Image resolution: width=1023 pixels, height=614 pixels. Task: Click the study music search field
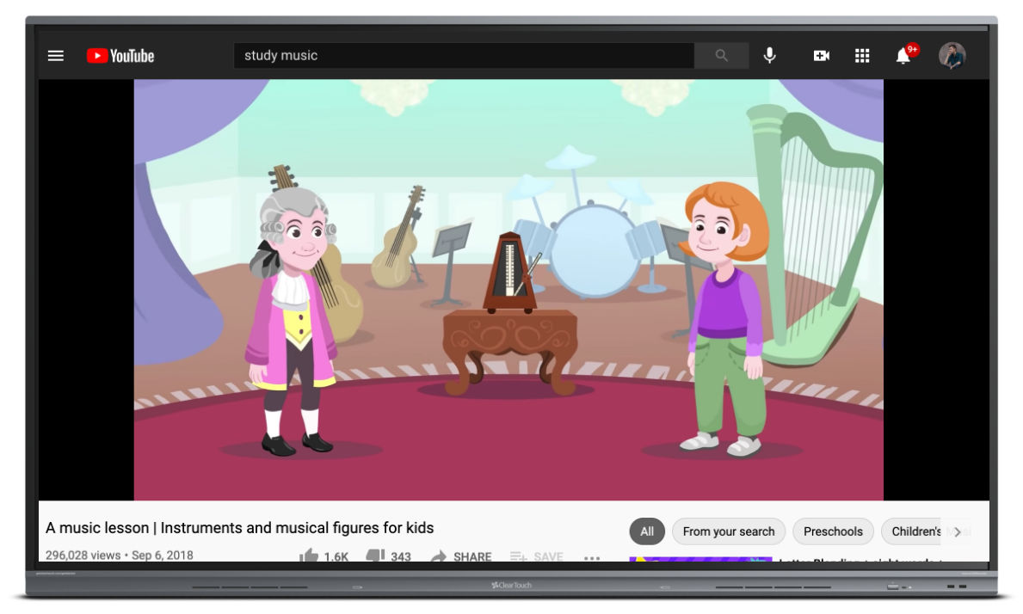click(463, 56)
